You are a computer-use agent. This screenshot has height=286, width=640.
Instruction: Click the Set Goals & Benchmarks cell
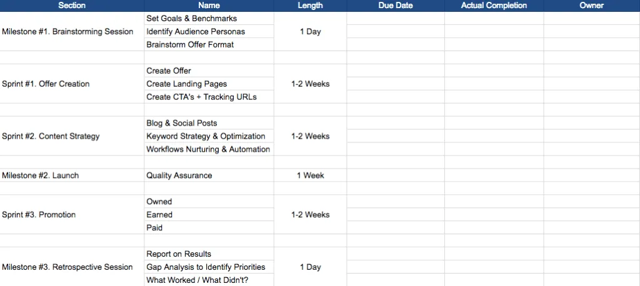[x=192, y=19]
